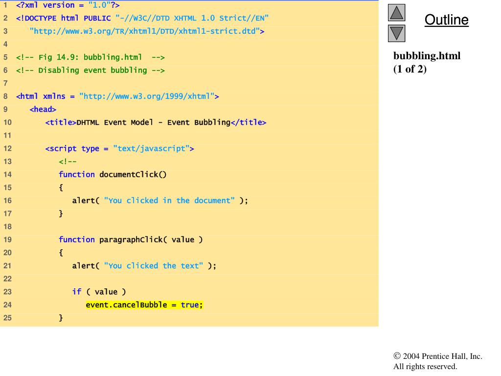Select the if ( value ) statement
Viewport: 501px width, 376px height.
point(99,292)
